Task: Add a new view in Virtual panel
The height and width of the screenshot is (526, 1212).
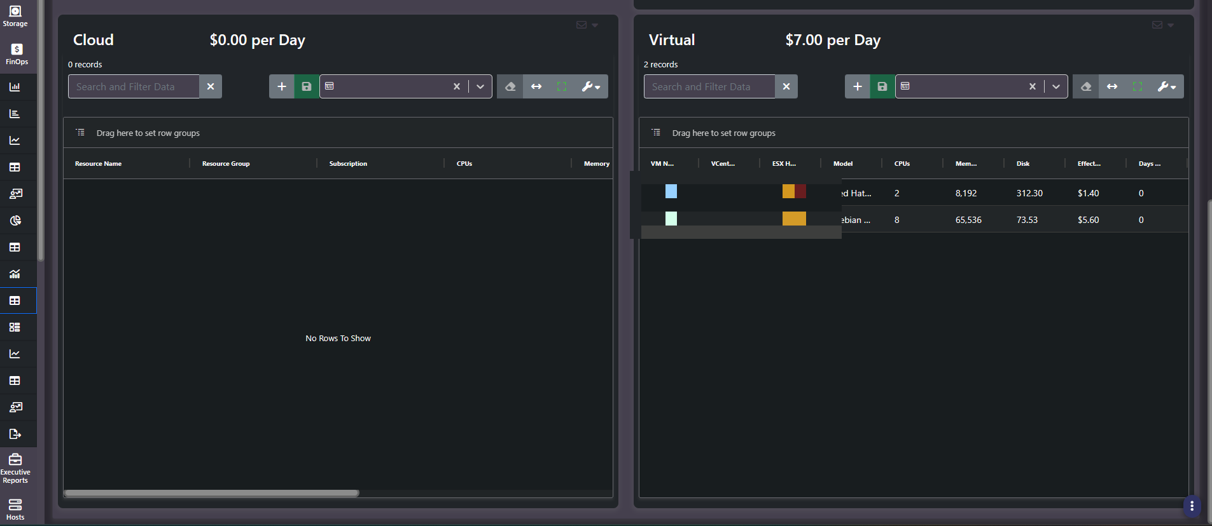Action: 858,86
